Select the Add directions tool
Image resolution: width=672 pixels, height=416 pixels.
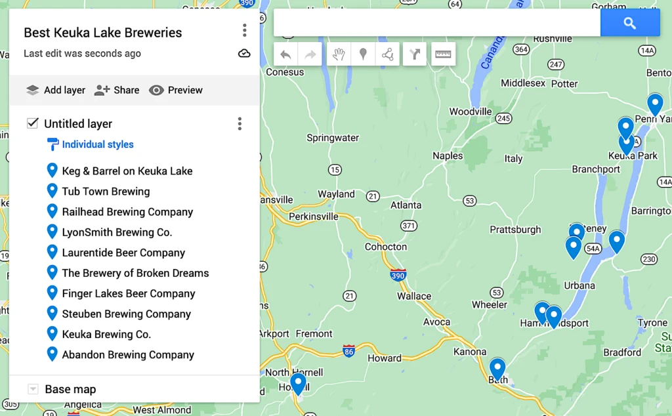415,54
